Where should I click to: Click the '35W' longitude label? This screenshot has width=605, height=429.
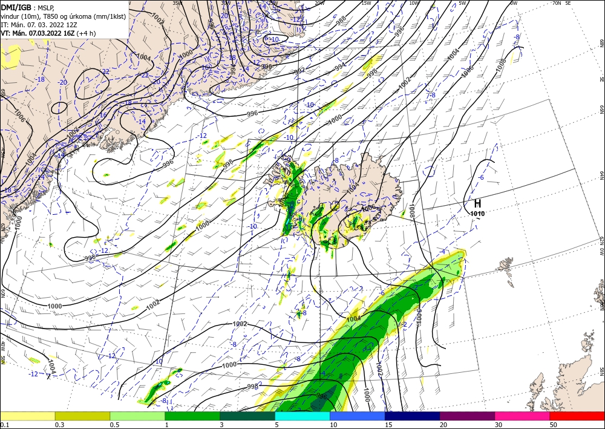pos(177,3)
